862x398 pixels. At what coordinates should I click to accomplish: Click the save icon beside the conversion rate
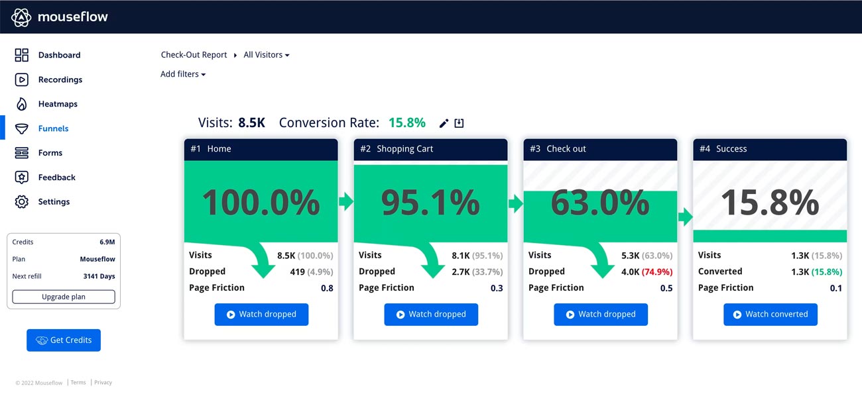tap(459, 123)
